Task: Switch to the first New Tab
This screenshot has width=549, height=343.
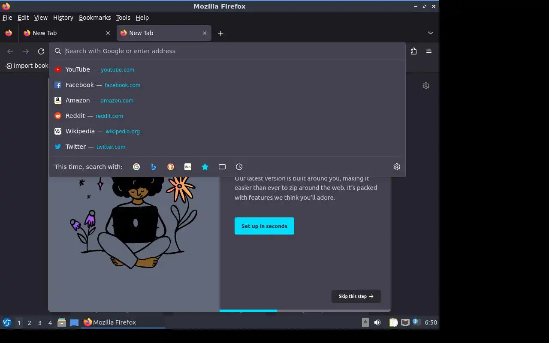Action: 66,33
